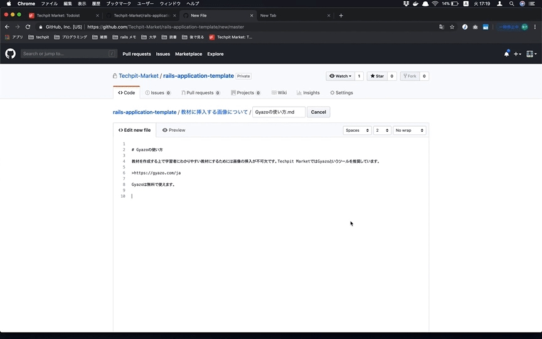Switch to the Preview tab
The image size is (542, 339).
(x=174, y=130)
